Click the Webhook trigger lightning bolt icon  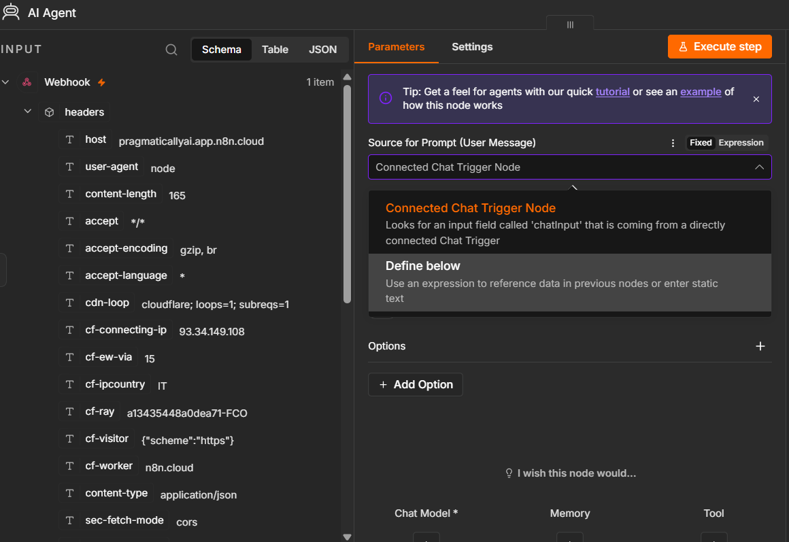coord(101,82)
